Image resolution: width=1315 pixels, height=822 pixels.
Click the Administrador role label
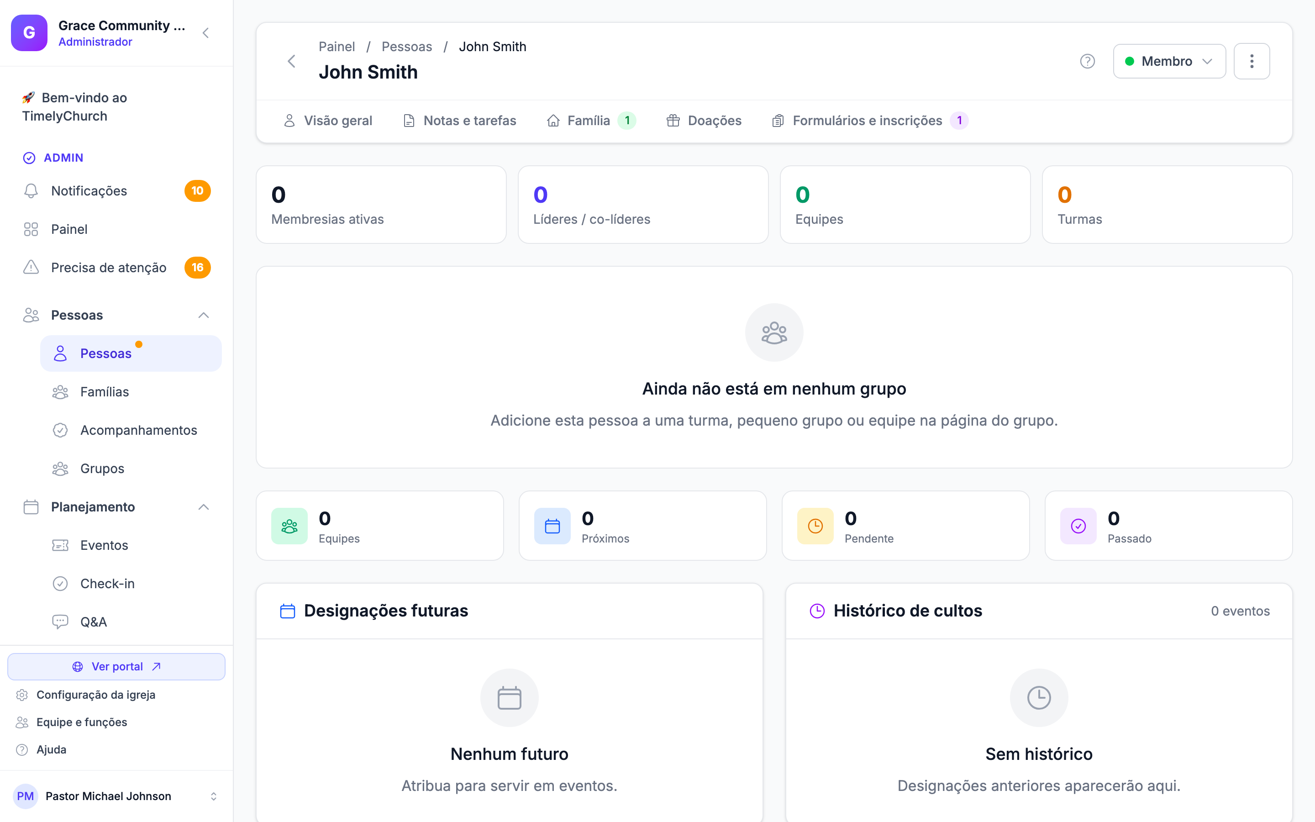(95, 42)
